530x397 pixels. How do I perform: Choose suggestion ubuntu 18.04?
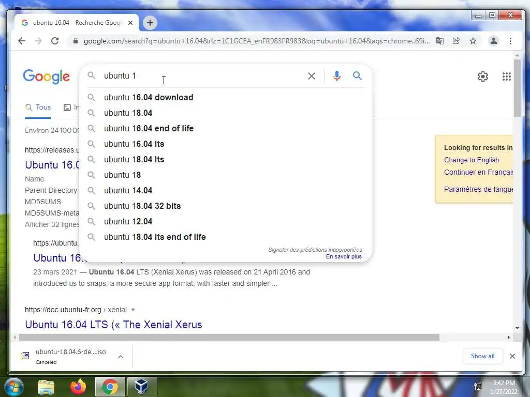tap(226, 113)
